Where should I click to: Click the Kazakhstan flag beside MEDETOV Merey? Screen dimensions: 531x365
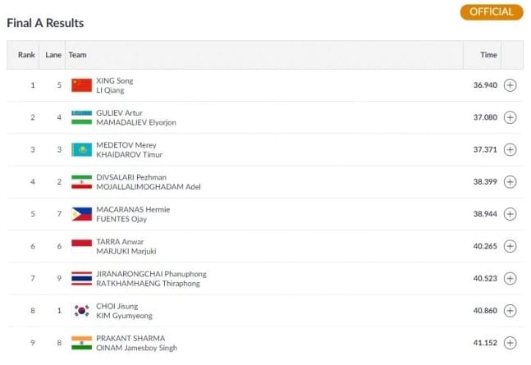tap(81, 149)
